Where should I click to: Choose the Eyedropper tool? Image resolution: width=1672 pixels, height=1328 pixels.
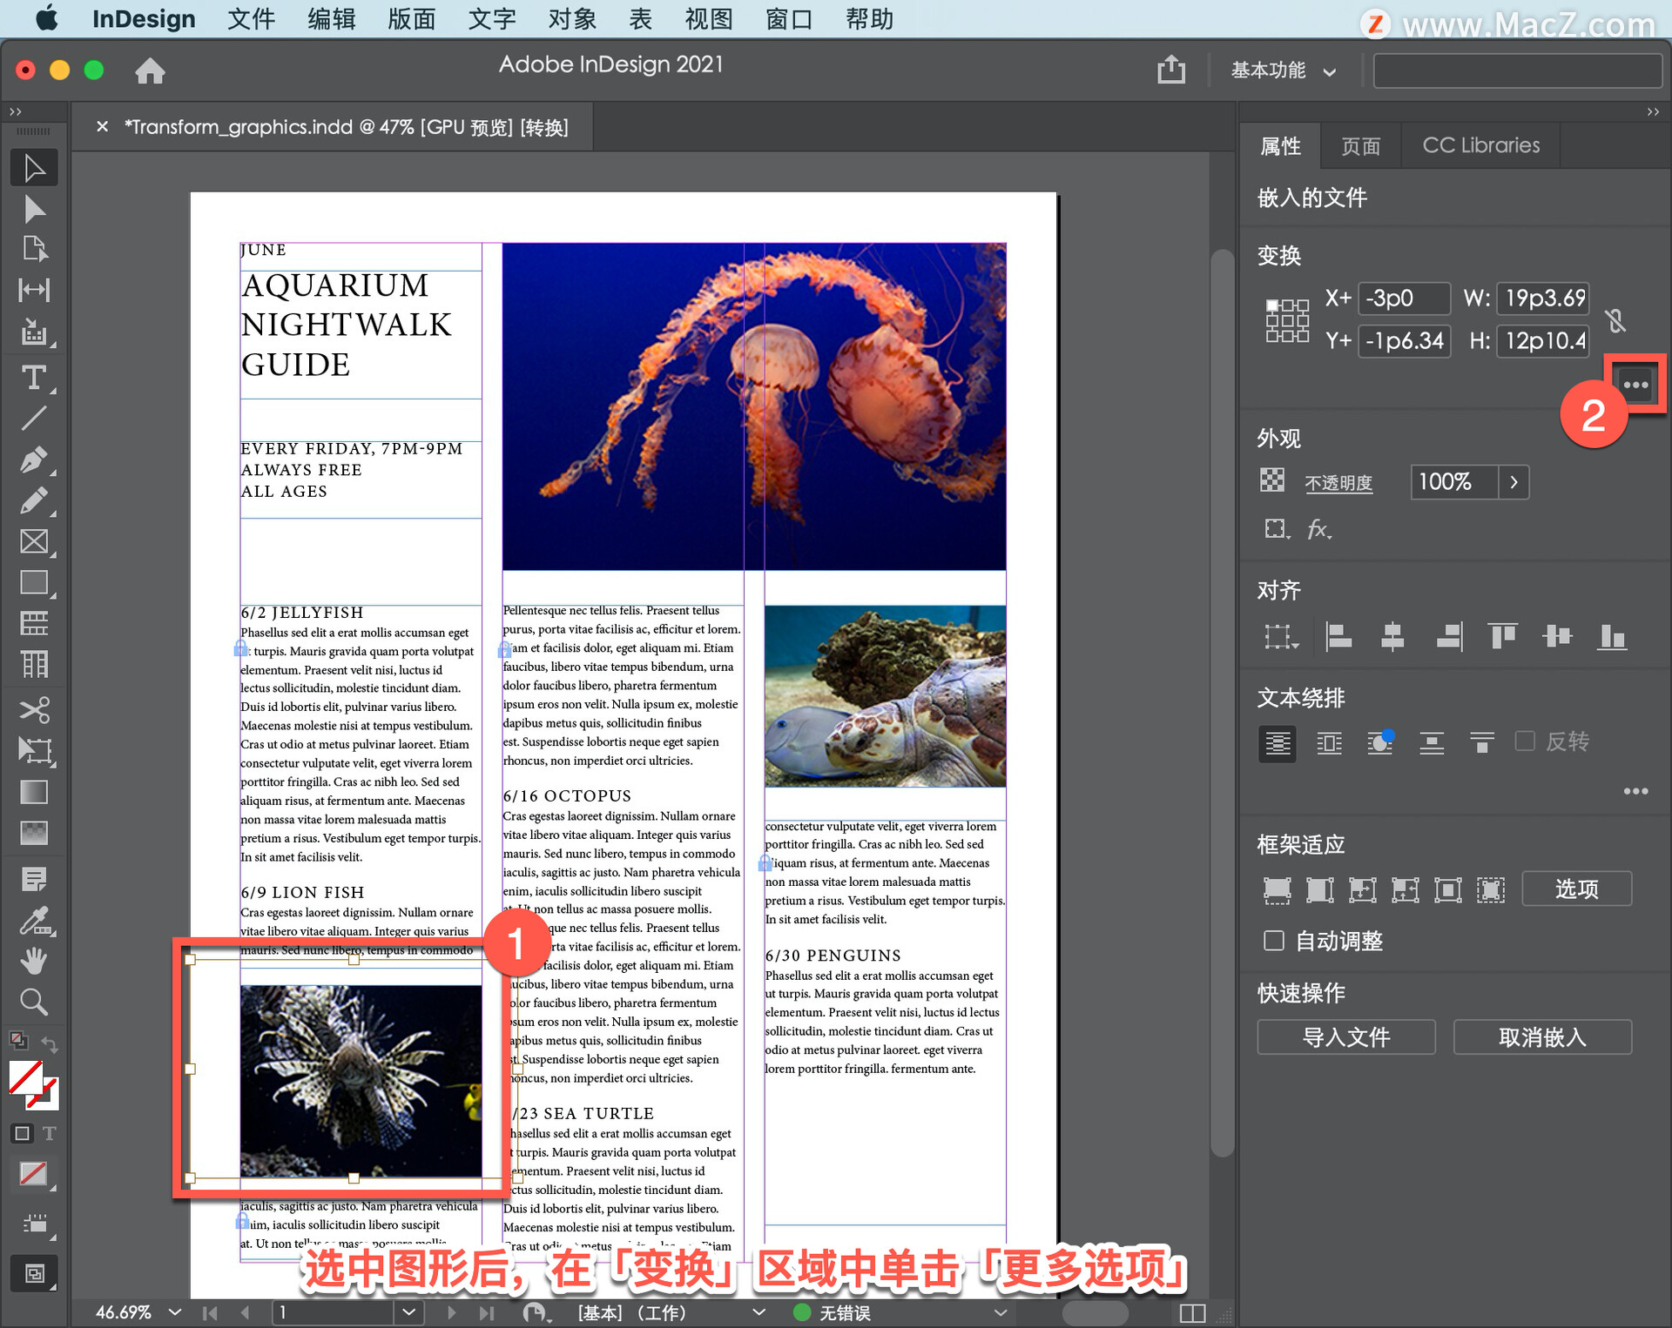(x=33, y=920)
